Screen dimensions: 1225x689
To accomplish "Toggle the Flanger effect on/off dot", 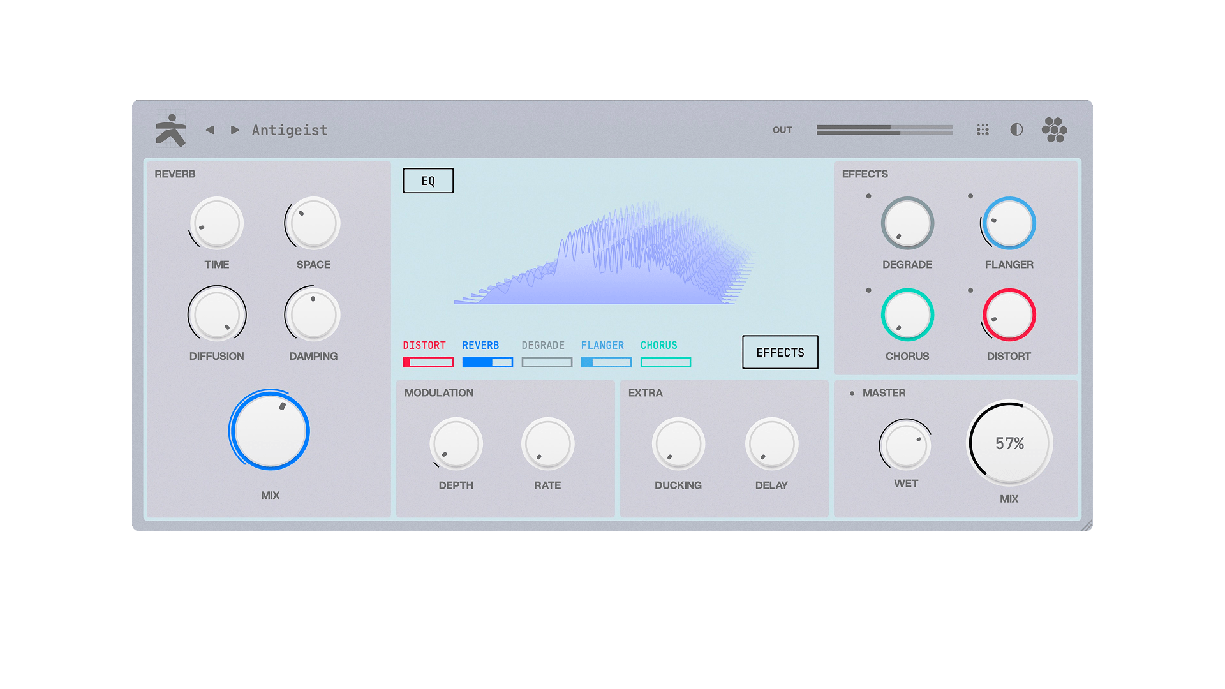I will (x=970, y=196).
